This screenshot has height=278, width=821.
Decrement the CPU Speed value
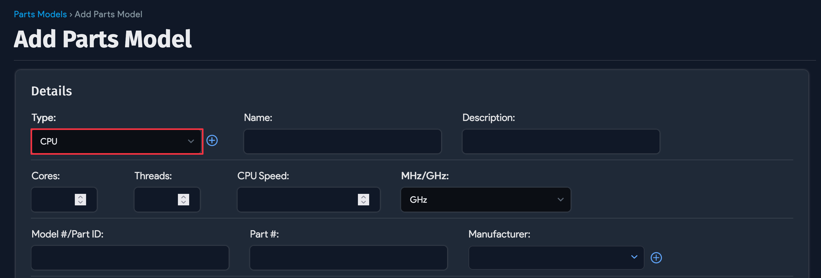click(x=363, y=202)
